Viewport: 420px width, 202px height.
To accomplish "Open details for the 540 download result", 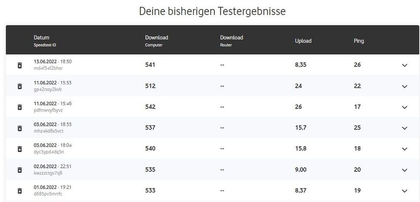I will coord(404,149).
